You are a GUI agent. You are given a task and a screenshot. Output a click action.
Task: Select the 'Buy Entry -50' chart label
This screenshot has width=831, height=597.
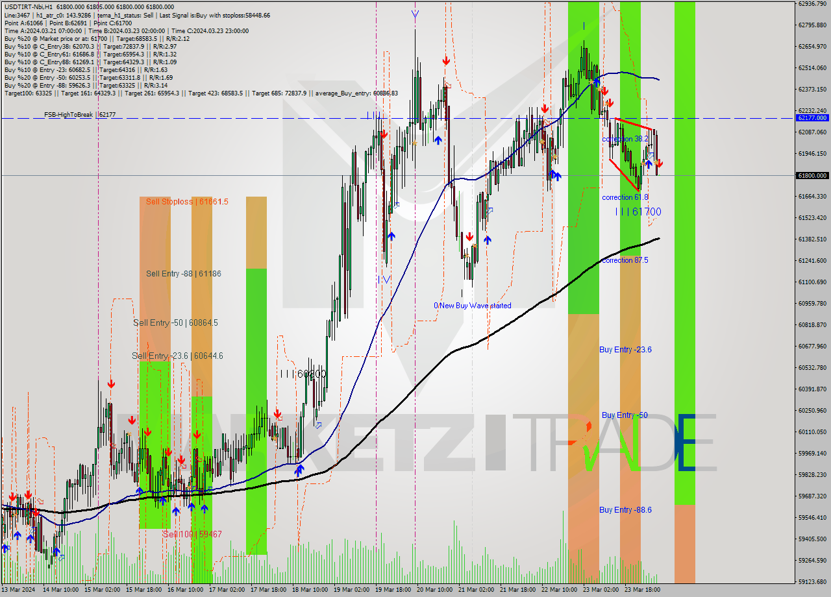pos(625,415)
